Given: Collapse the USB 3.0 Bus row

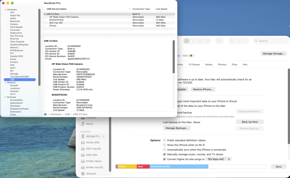Looking at the screenshot, I should 44,14.
